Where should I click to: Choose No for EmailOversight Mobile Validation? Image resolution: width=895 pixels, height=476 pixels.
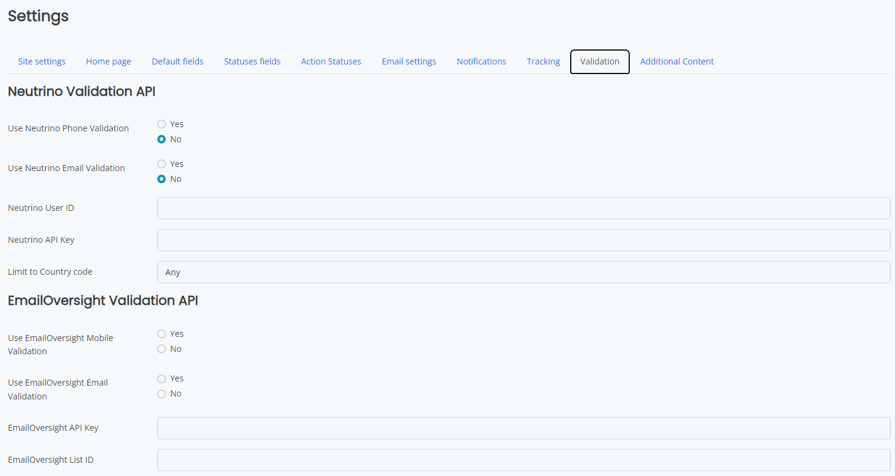162,349
